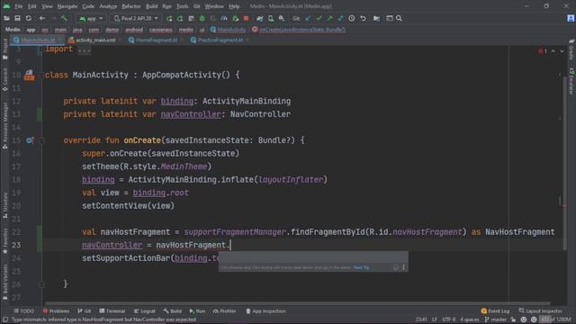Open the Edit menu
576x324 pixels.
point(32,6)
